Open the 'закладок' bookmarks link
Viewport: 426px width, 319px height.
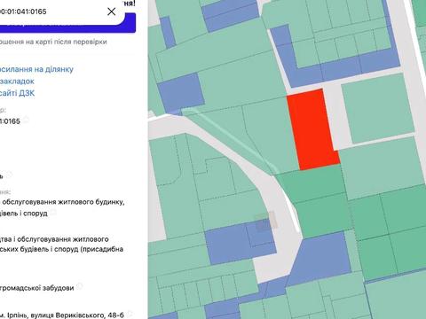(17, 82)
